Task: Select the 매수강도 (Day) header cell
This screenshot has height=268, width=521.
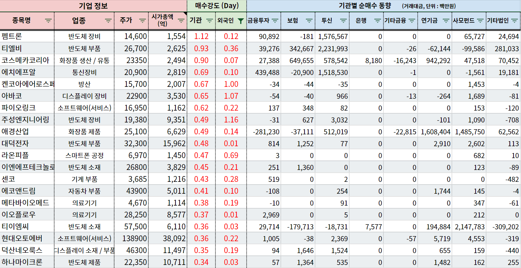Action: click(217, 6)
